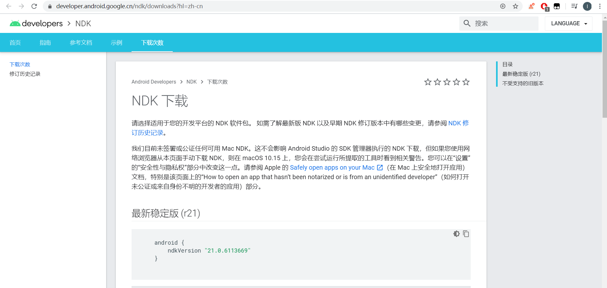Screen dimensions: 607x288
Task: Open the red network extension icon
Action: (532, 6)
